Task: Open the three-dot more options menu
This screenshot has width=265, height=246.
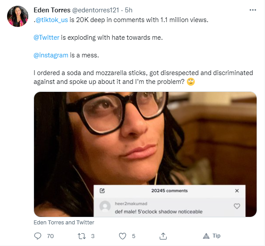Action: (253, 10)
